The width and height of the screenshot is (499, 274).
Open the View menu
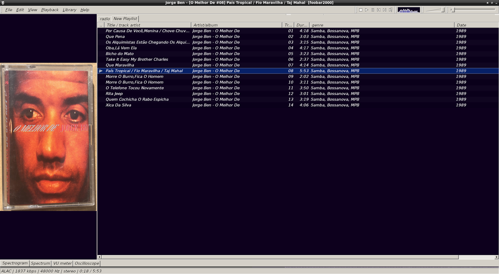[33, 10]
